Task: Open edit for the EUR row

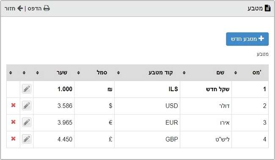Action: tap(27, 122)
